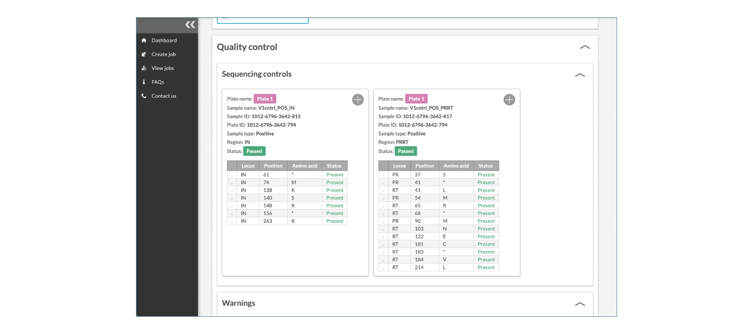Collapse the Quality control section
Image resolution: width=753 pixels, height=334 pixels.
pos(585,47)
